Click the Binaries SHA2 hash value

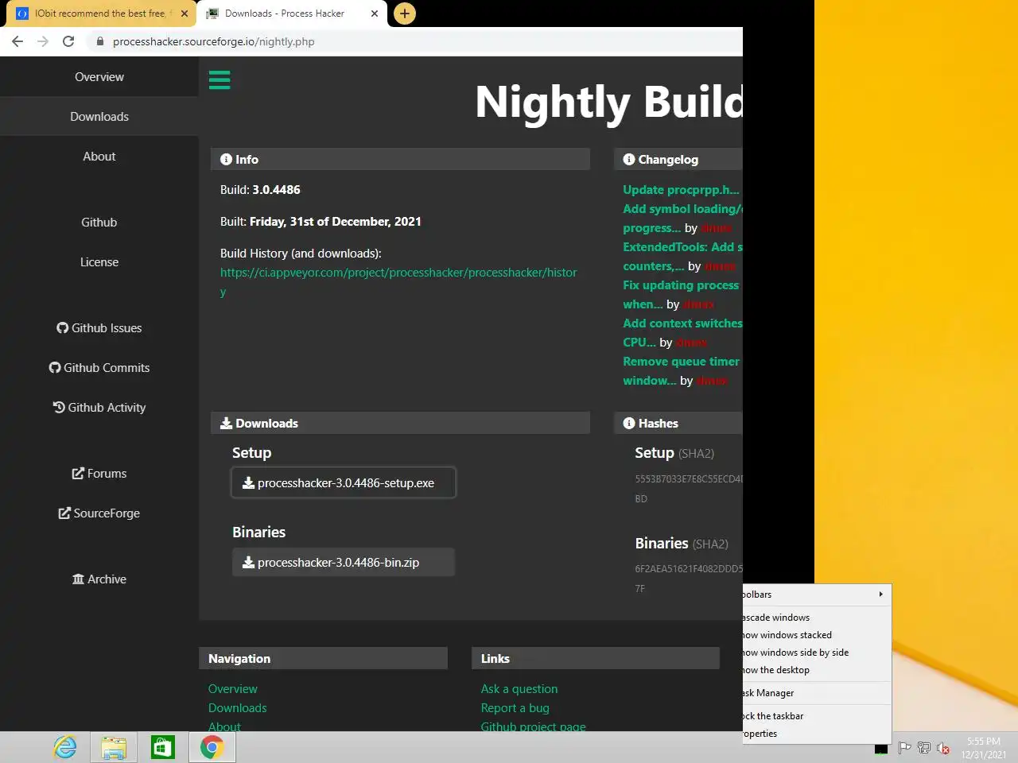(689, 579)
